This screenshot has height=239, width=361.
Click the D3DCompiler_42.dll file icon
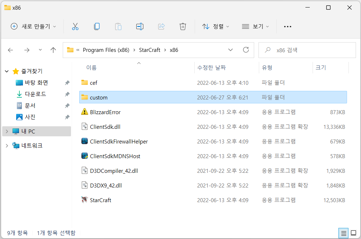click(x=85, y=171)
